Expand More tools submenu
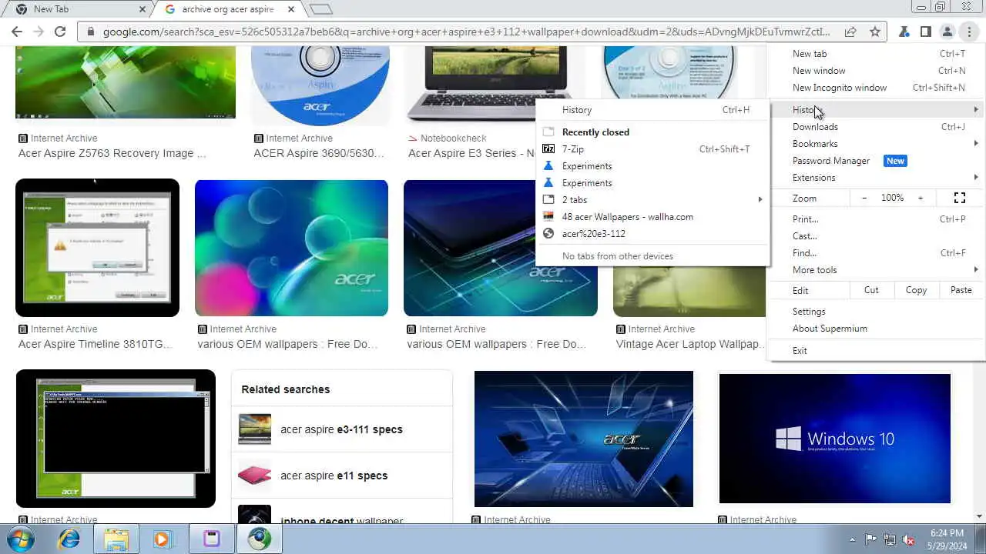This screenshot has width=986, height=554. (x=876, y=270)
